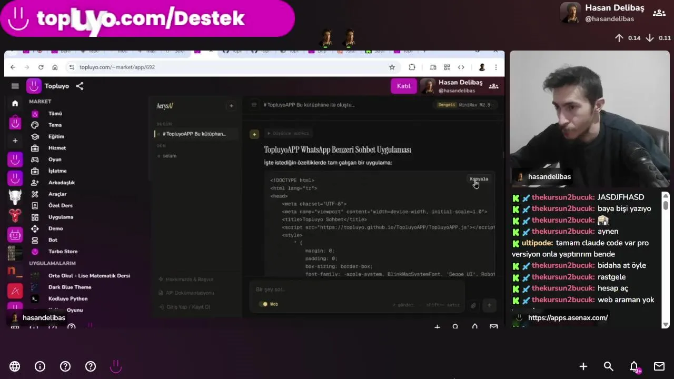This screenshot has width=674, height=379.
Task: Open the browser three-dot menu
Action: click(495, 67)
